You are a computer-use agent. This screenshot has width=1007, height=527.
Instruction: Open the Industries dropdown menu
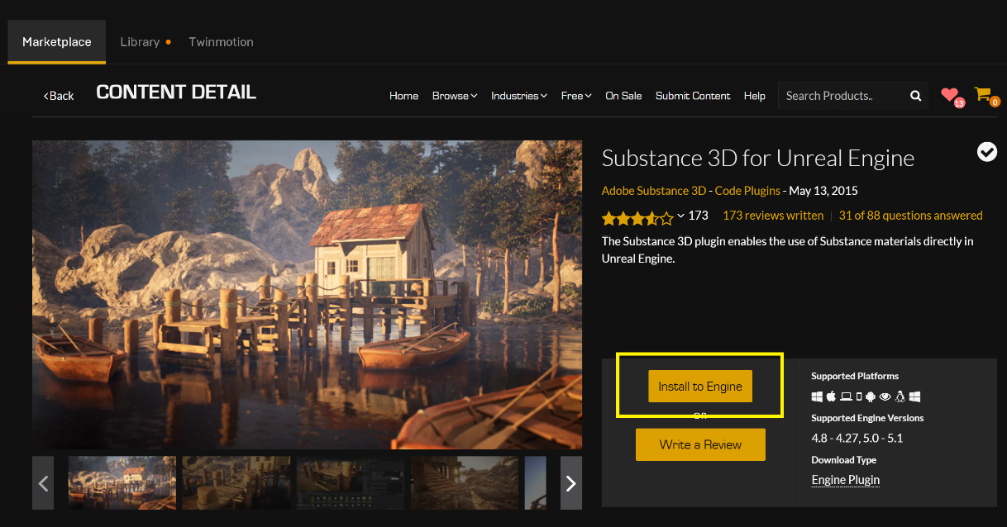coord(519,96)
